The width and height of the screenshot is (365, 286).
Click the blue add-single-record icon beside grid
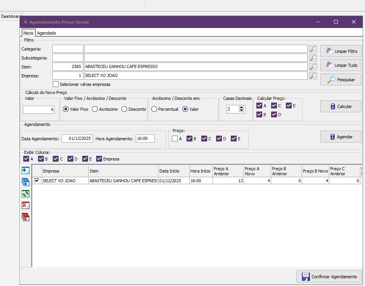pos(26,171)
